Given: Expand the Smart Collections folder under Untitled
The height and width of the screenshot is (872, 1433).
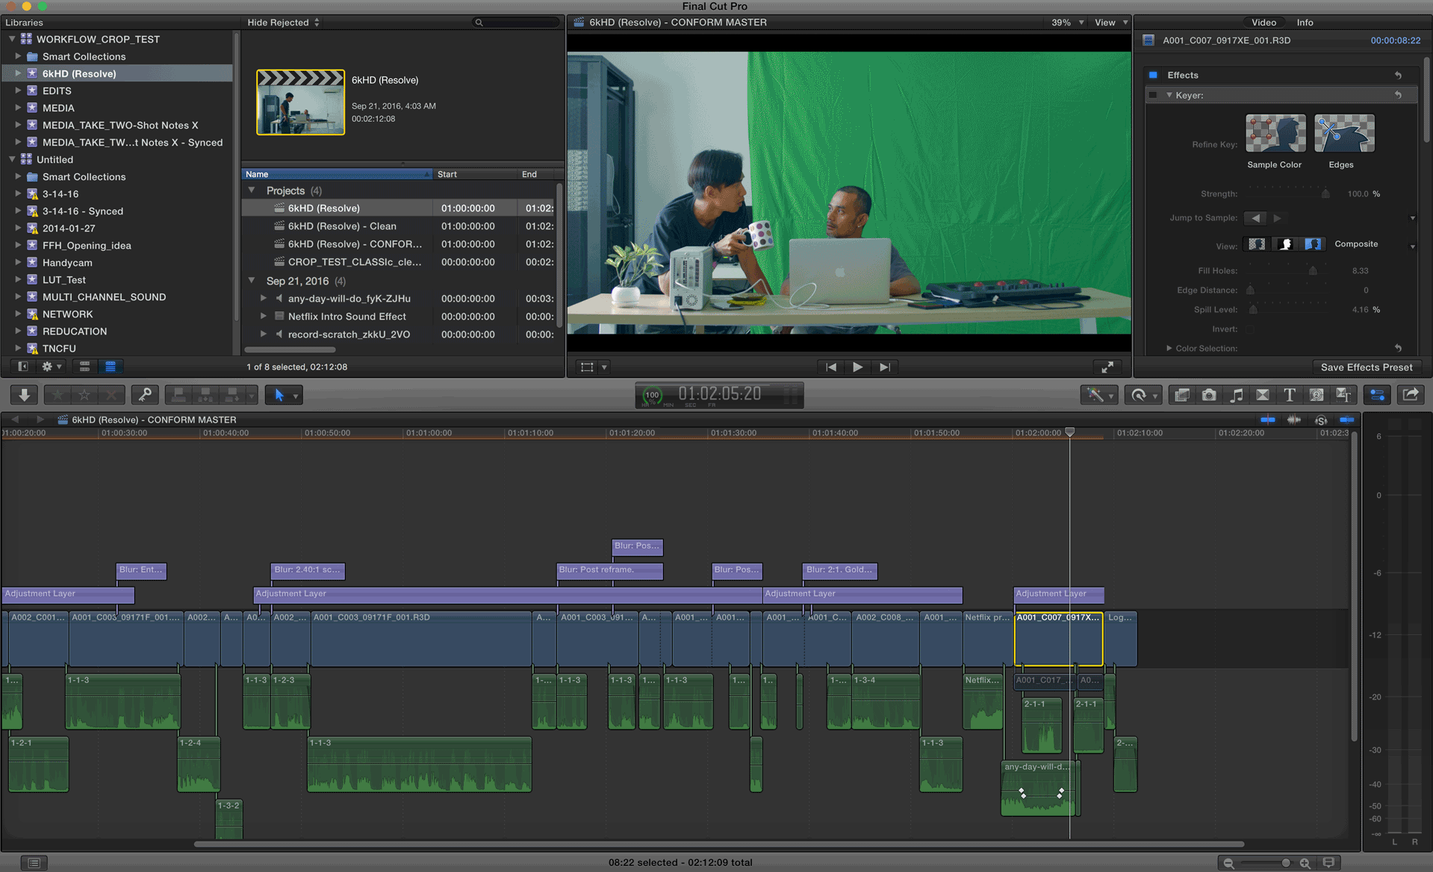Looking at the screenshot, I should (x=18, y=177).
